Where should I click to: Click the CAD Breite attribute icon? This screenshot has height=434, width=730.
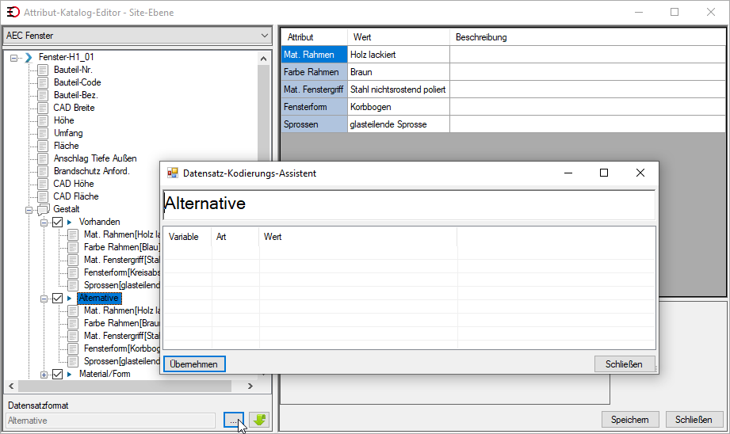coord(43,108)
